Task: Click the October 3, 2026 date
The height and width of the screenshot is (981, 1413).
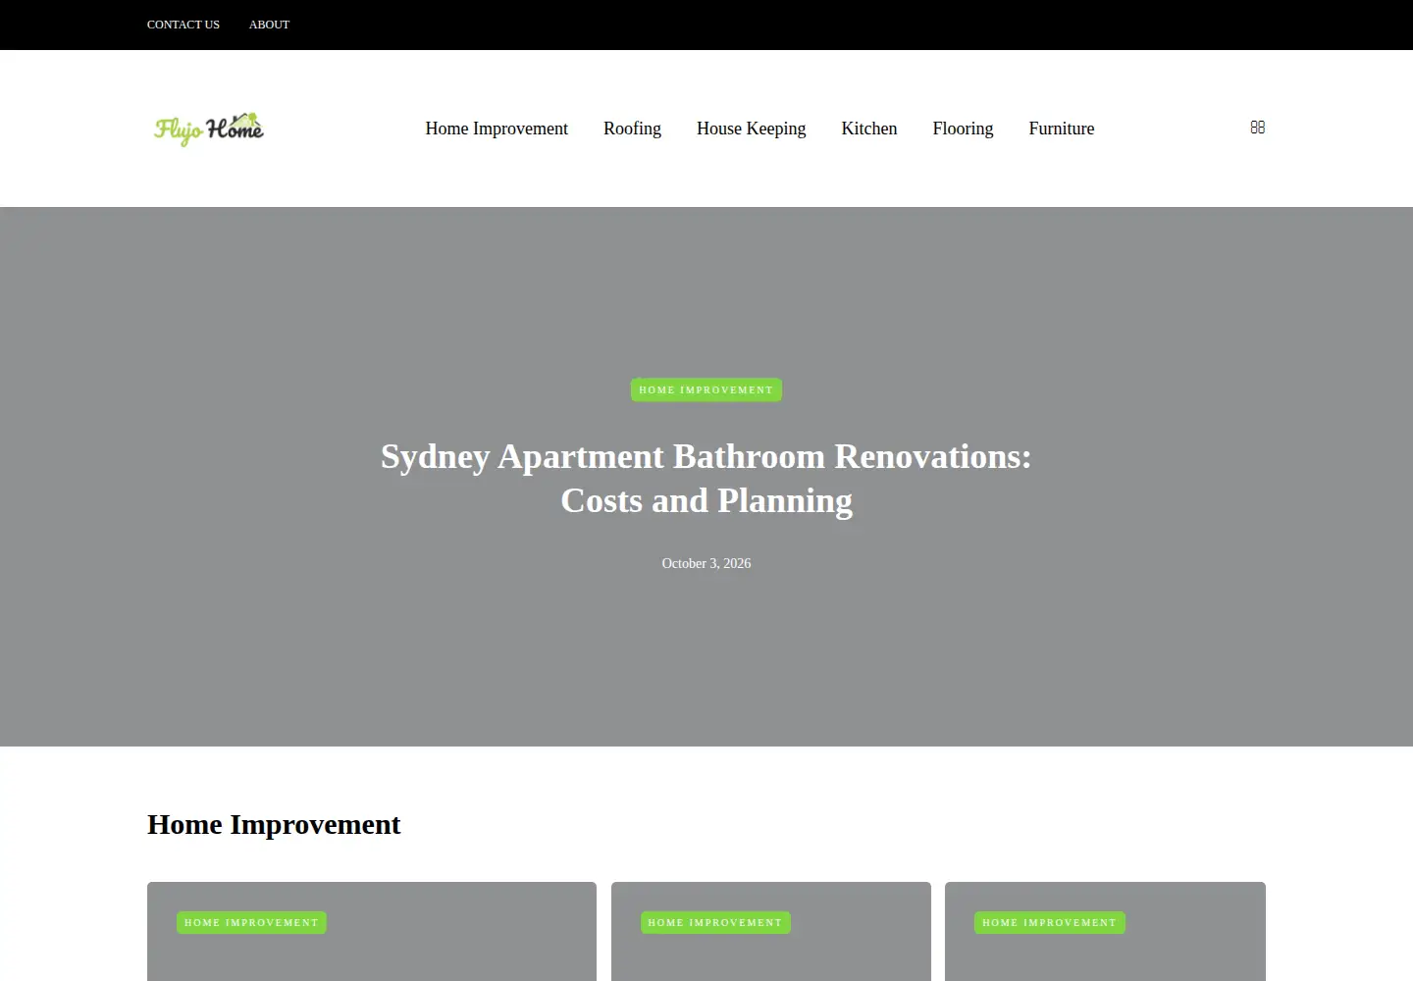Action: click(x=706, y=563)
